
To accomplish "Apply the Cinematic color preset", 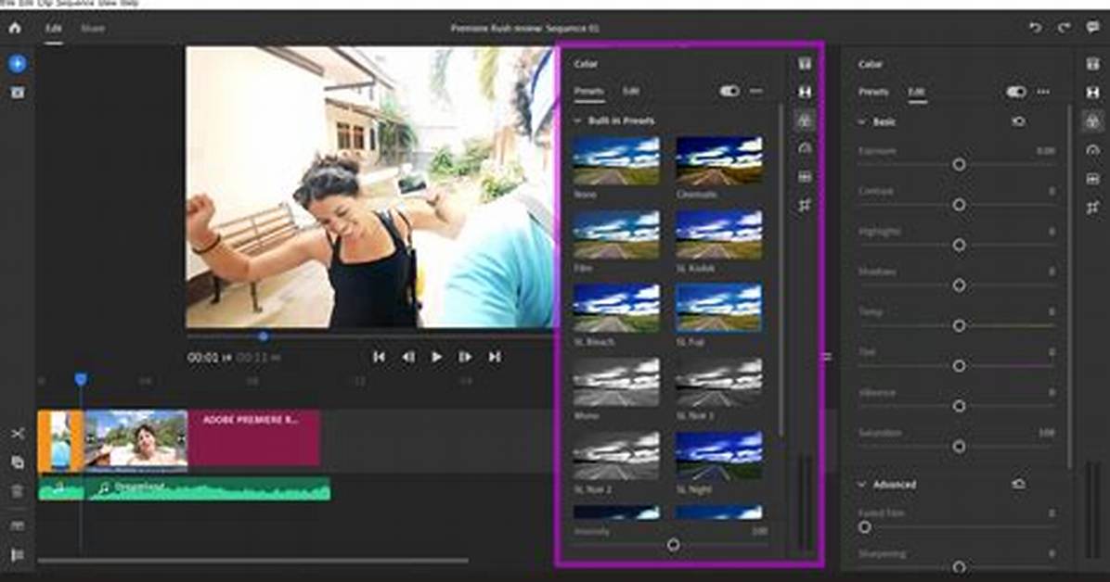I will (718, 161).
